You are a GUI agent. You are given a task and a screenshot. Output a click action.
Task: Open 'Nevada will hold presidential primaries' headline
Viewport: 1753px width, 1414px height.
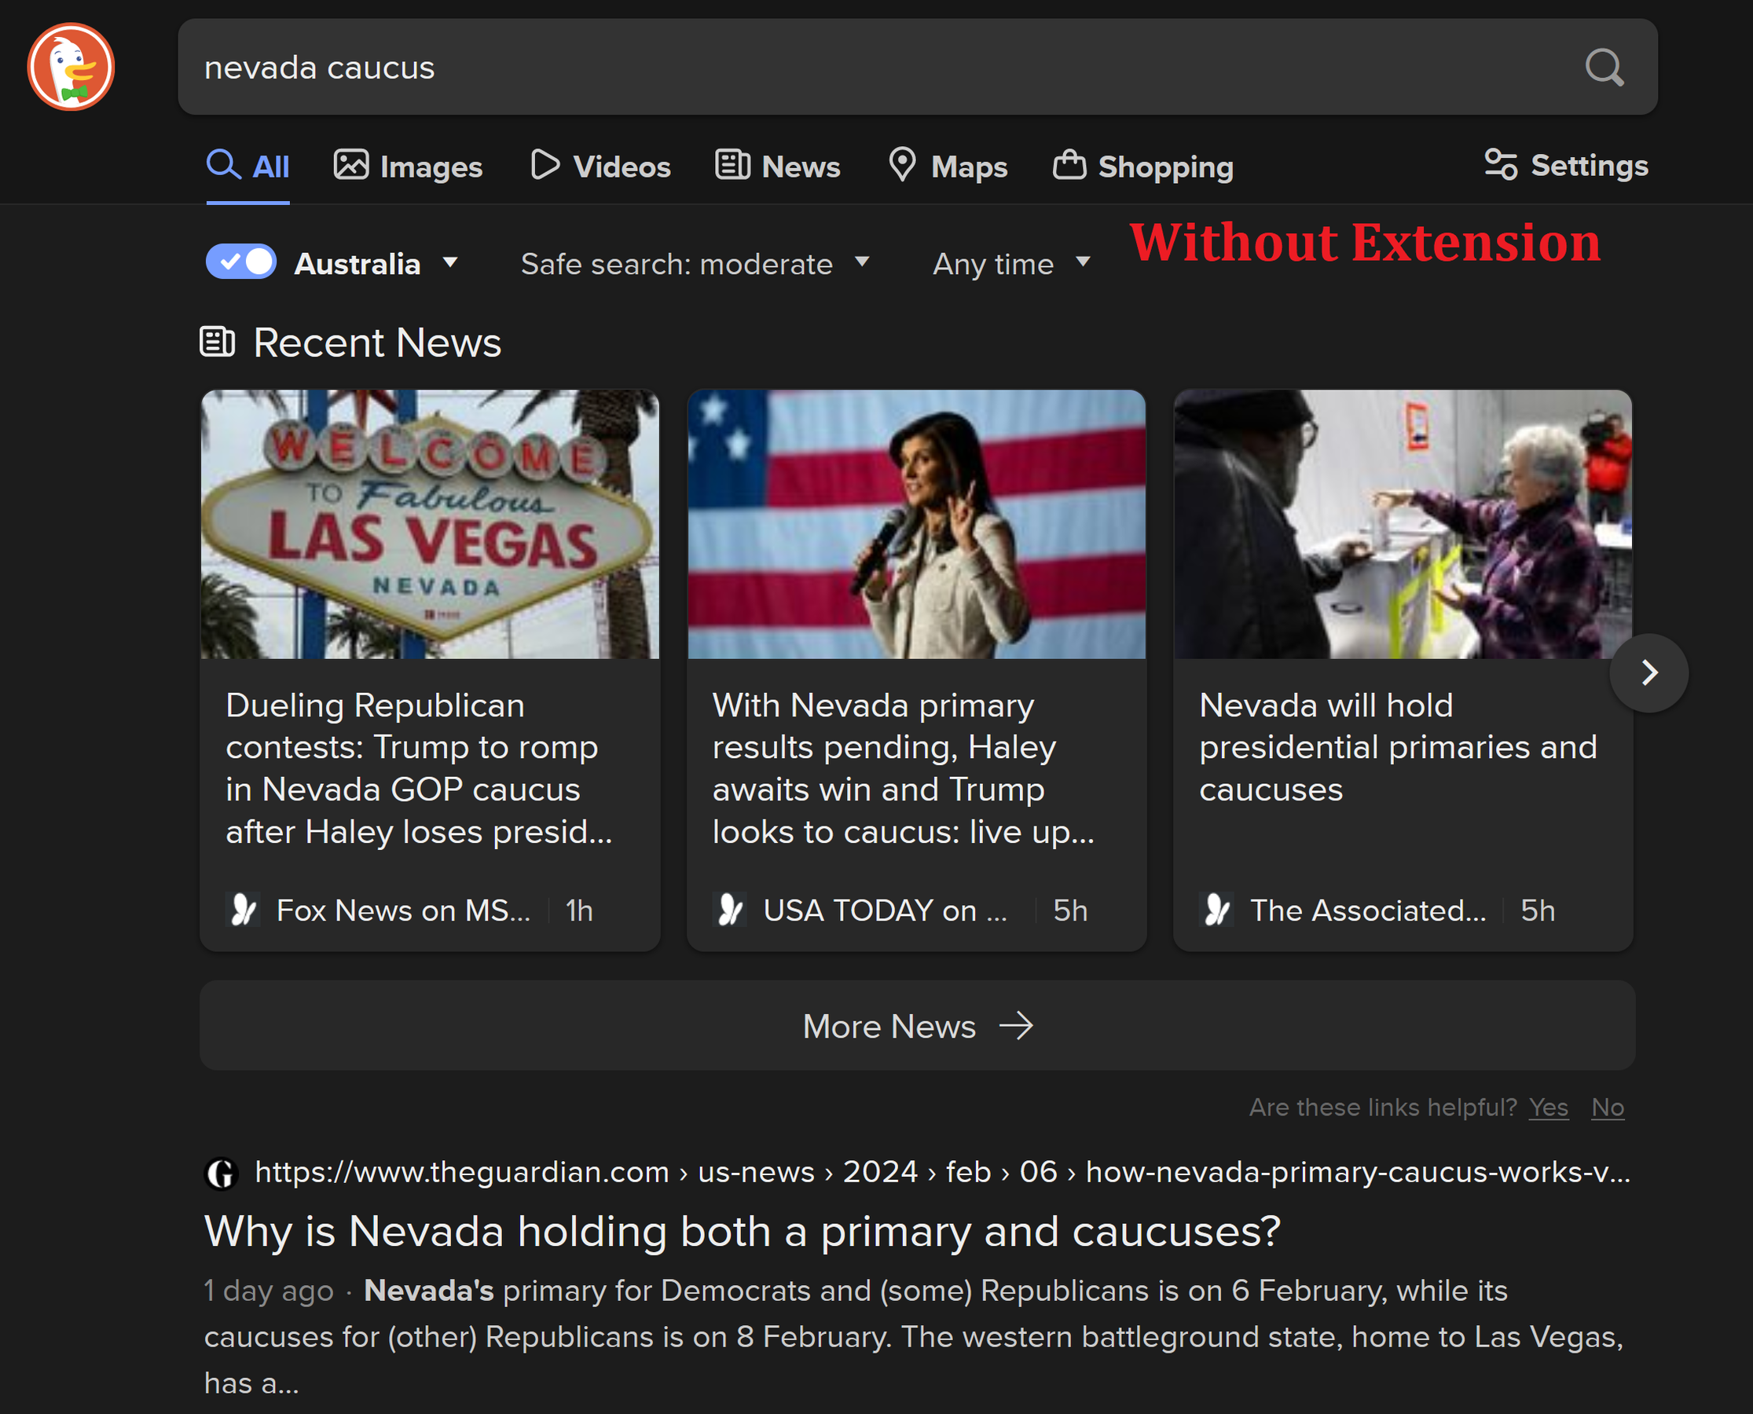1398,747
